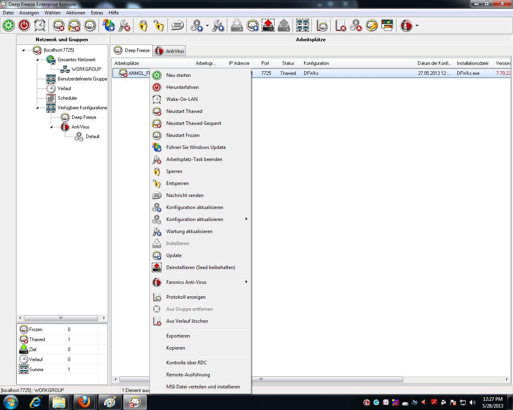Switch to the Anti-Virus tab
Image resolution: width=513 pixels, height=410 pixels.
click(x=170, y=51)
